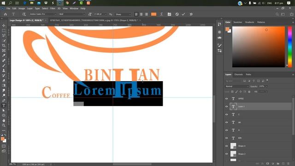295x166 pixels.
Task: Select the Pen tool
Action: point(4,101)
